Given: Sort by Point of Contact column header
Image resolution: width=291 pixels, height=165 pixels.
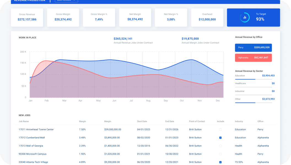Looking at the screenshot, I should coord(197,121).
